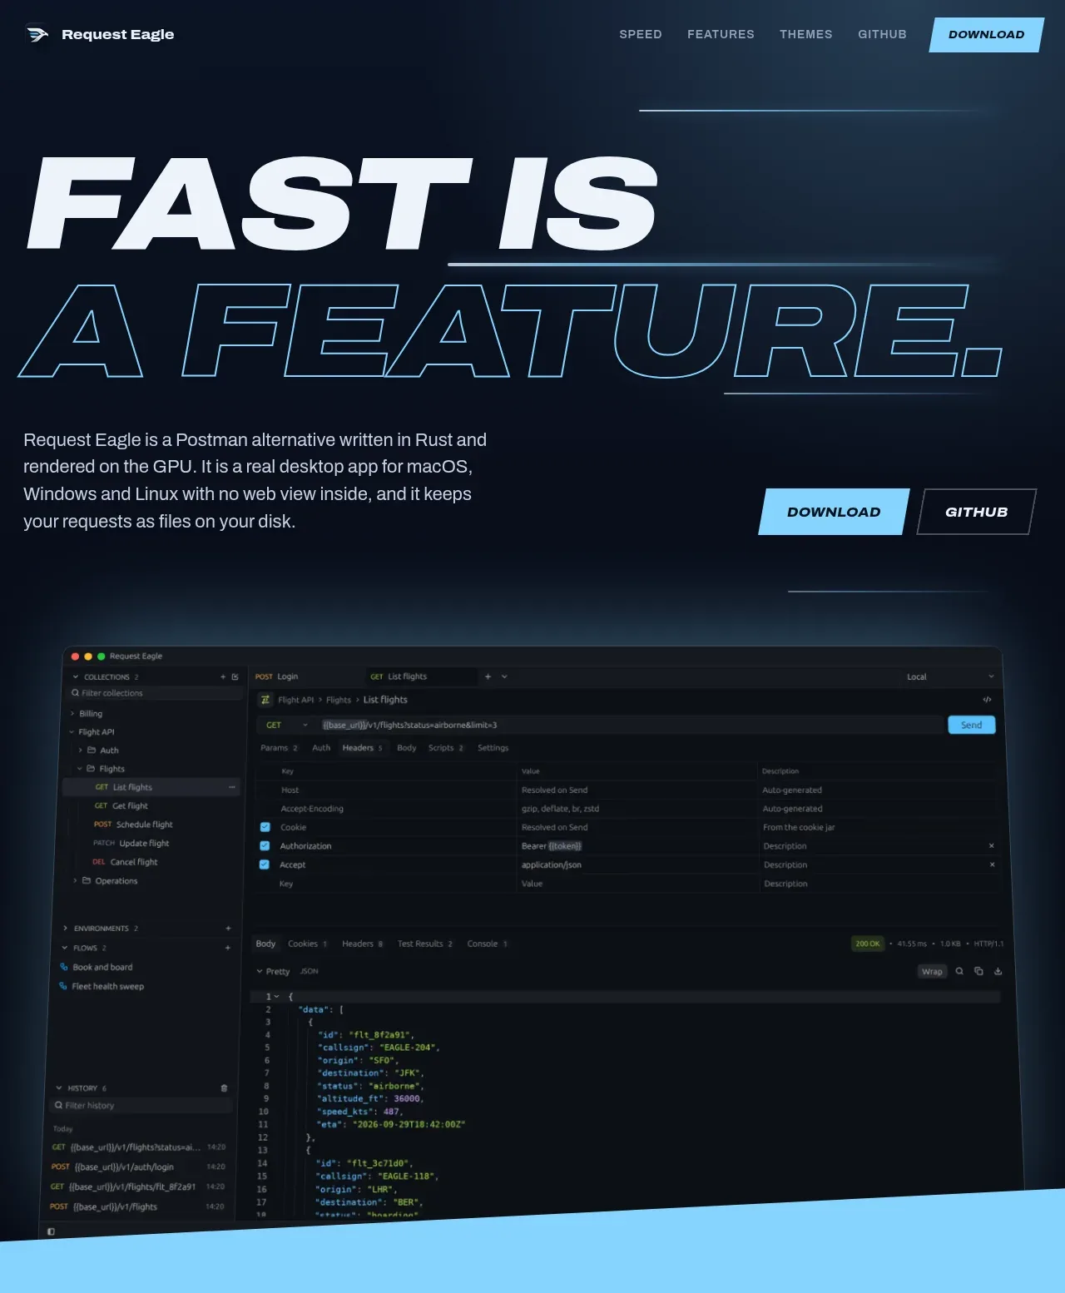This screenshot has height=1293, width=1065.
Task: Download the response to a file
Action: coord(998,971)
